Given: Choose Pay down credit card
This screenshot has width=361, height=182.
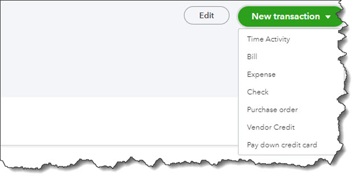Looking at the screenshot, I should [x=282, y=145].
